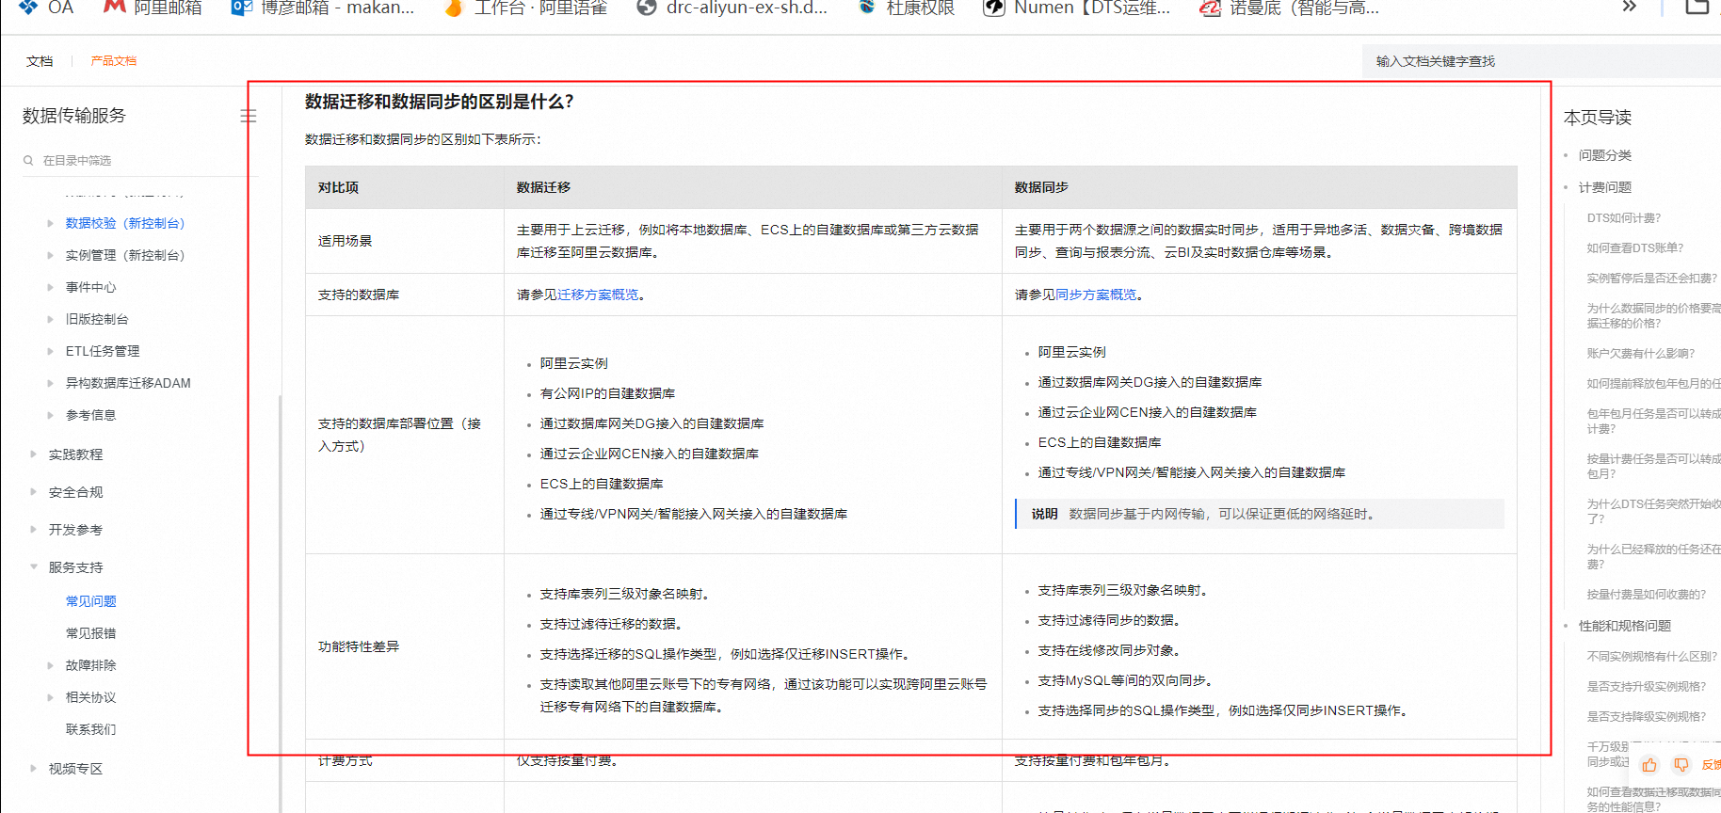This screenshot has height=813, width=1721.
Task: Open the 博彦邮箱 bookmark
Action: click(323, 8)
